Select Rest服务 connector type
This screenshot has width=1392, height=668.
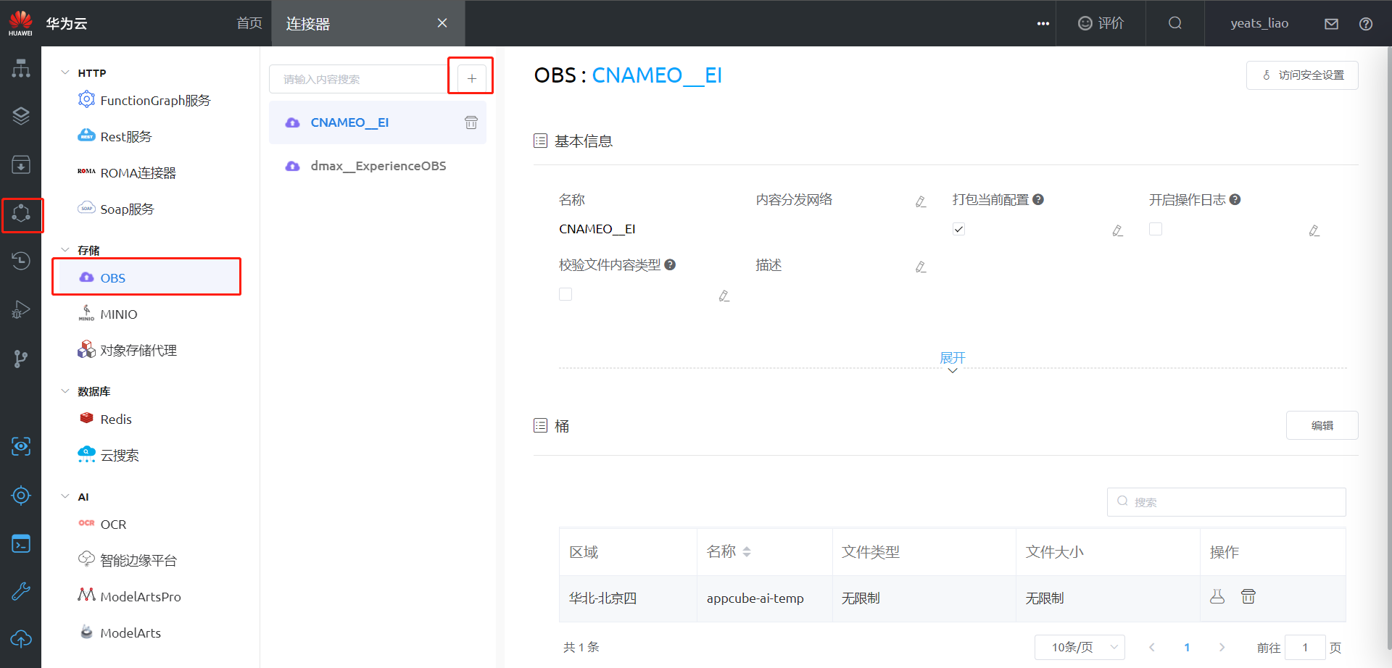[115, 136]
